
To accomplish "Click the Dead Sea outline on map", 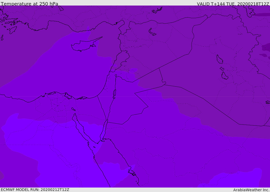I will 114,93.
